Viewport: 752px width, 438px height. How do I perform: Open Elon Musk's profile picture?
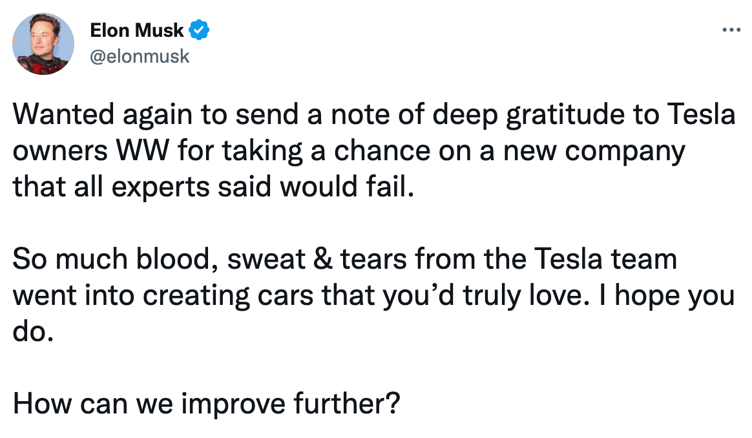[43, 44]
